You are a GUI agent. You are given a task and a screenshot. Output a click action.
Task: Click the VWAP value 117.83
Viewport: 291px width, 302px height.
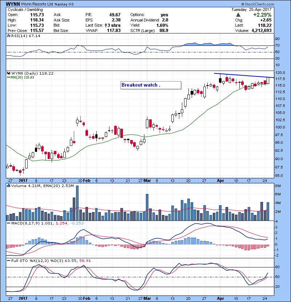[114, 31]
